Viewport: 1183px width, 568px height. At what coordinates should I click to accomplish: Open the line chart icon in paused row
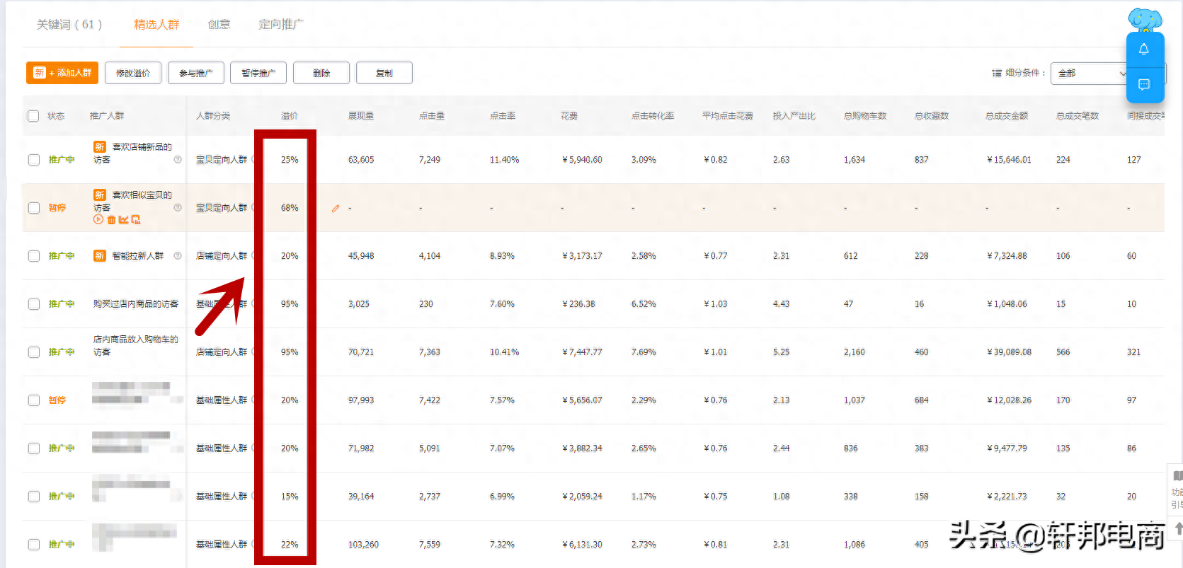(x=123, y=220)
